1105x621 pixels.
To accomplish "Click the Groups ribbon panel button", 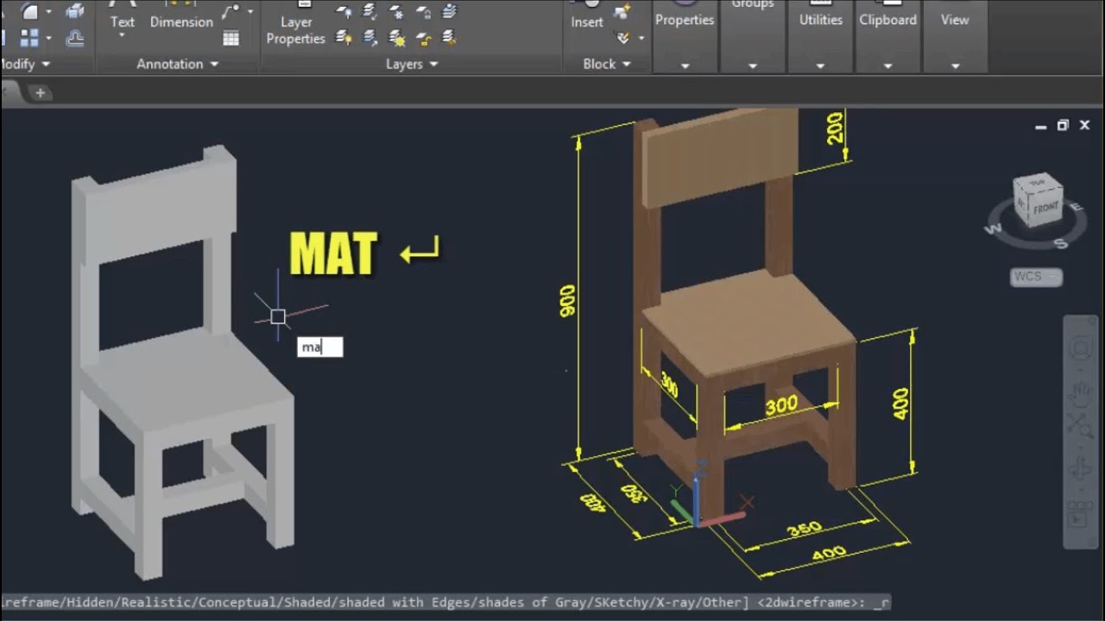I will click(753, 36).
